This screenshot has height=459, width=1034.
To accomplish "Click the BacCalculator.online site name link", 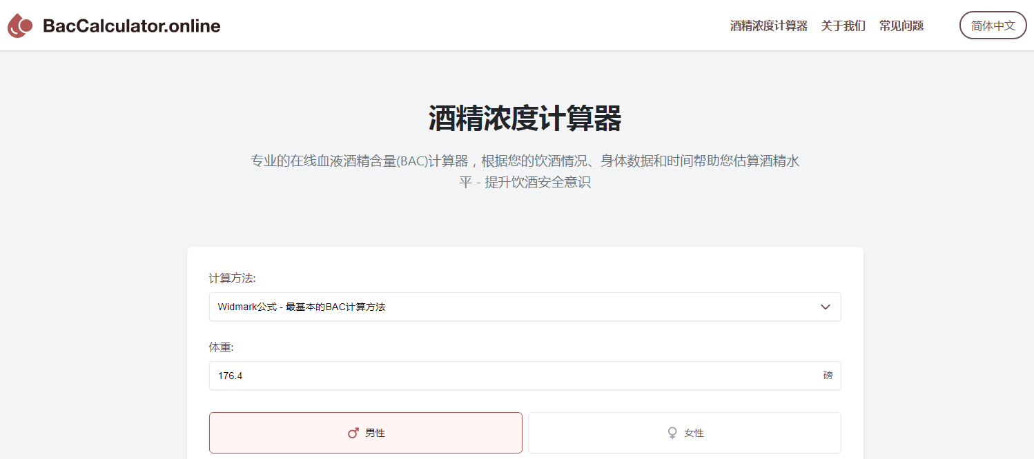I will pos(131,26).
